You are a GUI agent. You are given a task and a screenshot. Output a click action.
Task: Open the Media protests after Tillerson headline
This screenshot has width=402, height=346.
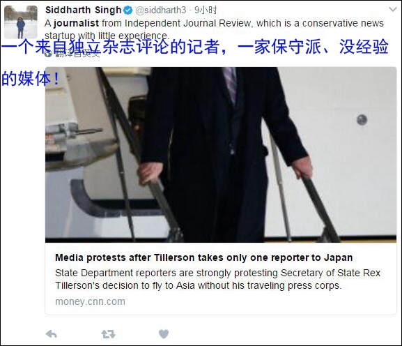tap(204, 257)
